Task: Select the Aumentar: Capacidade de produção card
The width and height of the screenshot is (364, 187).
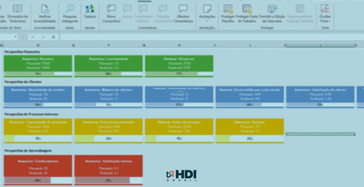Action: point(38,127)
